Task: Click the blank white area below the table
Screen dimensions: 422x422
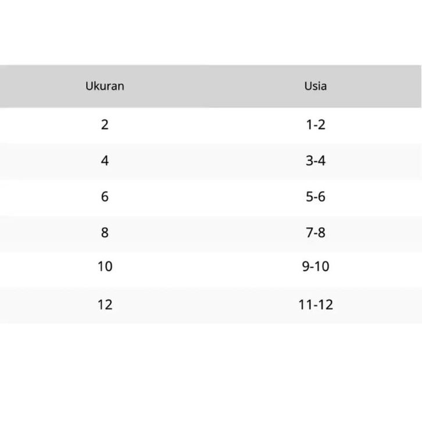Action: [210, 372]
